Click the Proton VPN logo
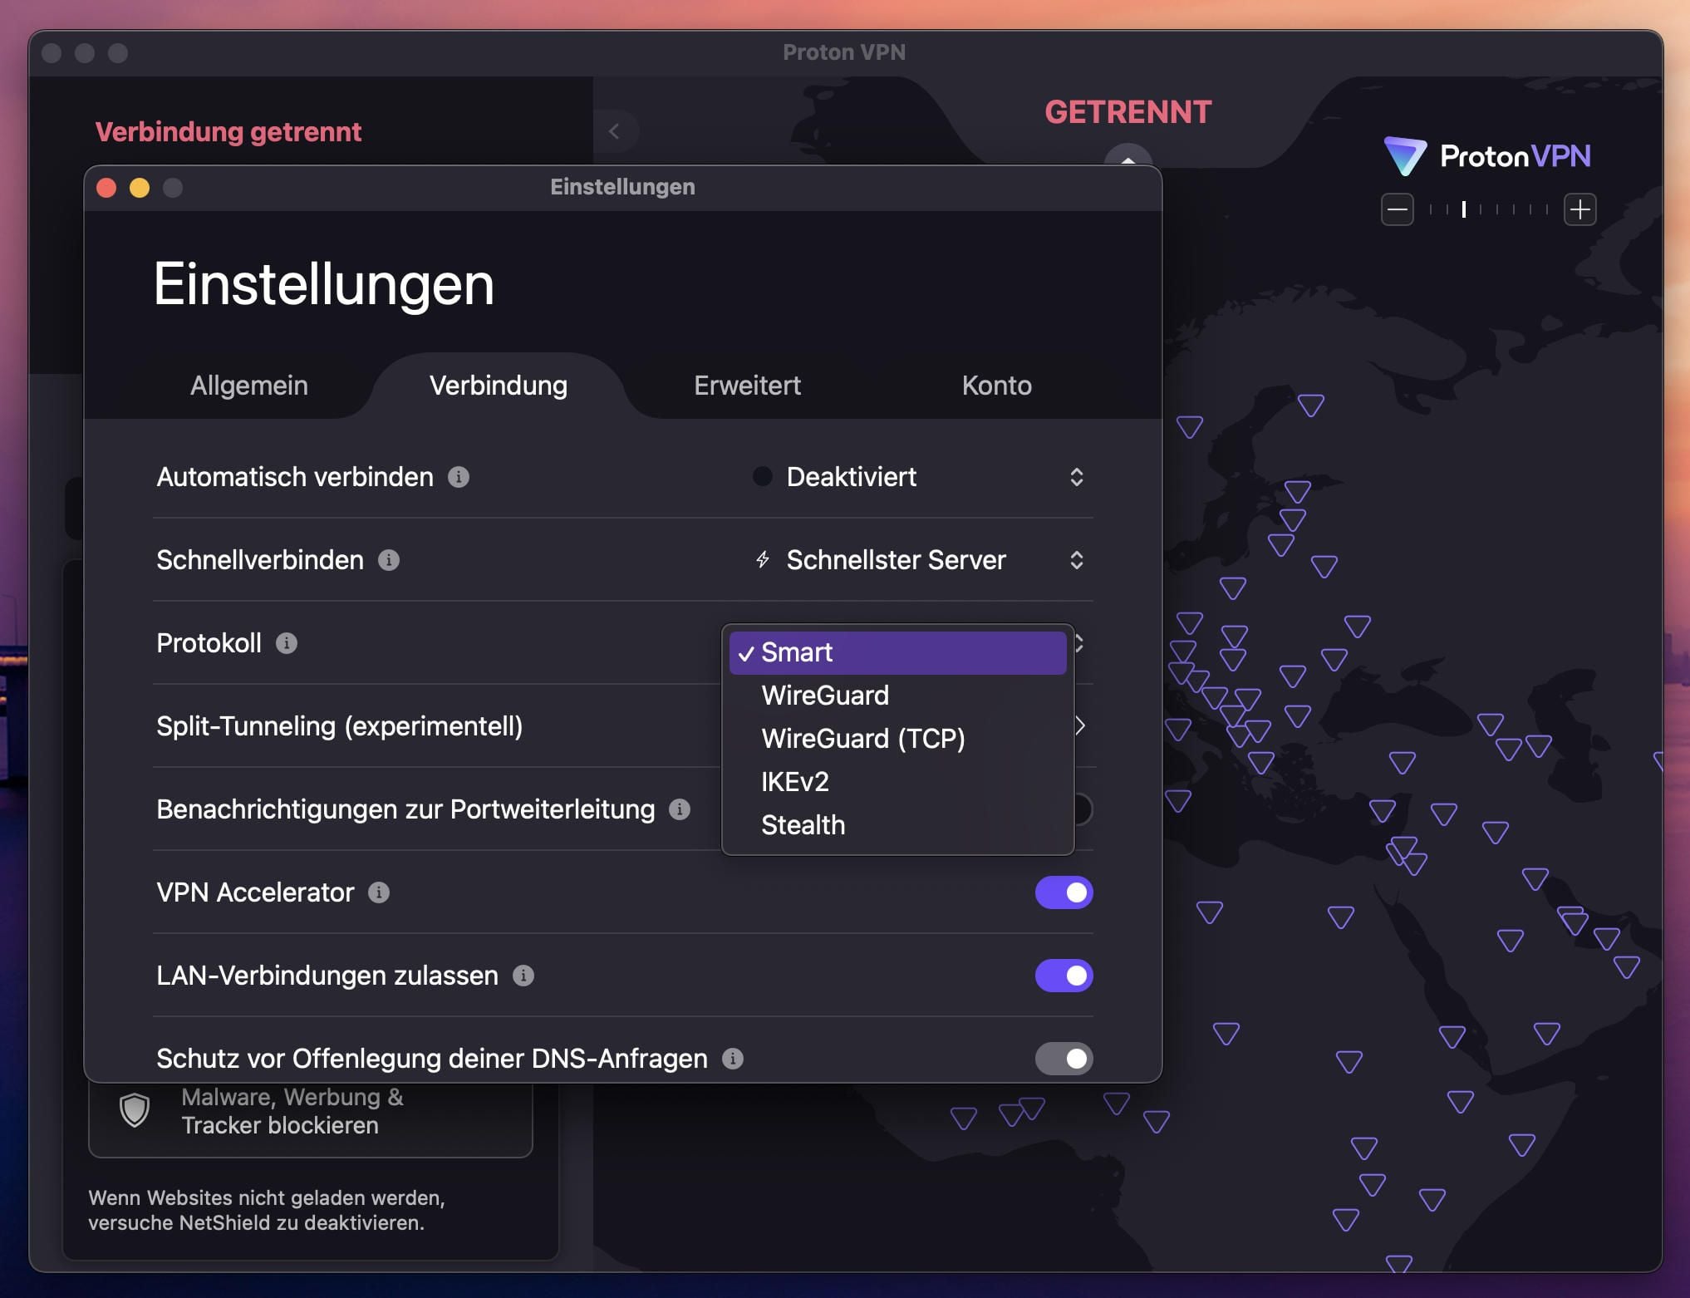The width and height of the screenshot is (1690, 1298). [1487, 156]
